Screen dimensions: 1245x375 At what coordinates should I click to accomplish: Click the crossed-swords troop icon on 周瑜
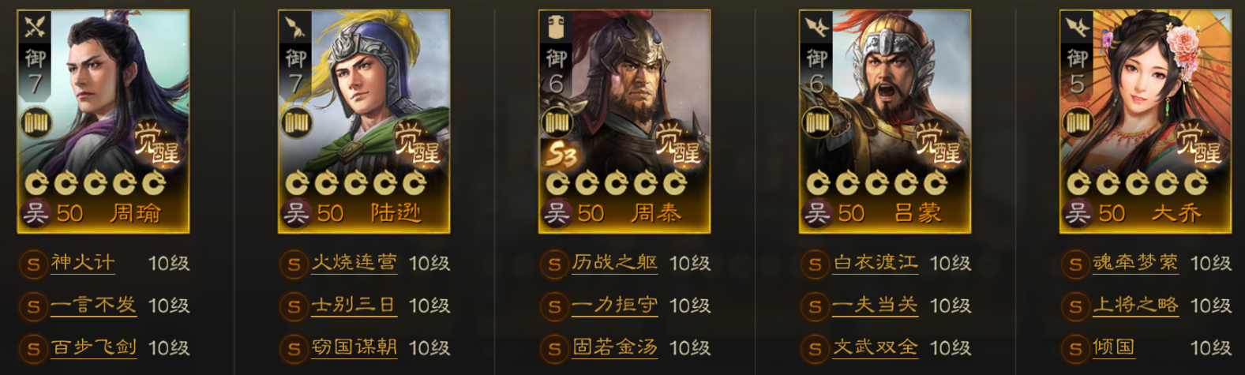pos(36,28)
